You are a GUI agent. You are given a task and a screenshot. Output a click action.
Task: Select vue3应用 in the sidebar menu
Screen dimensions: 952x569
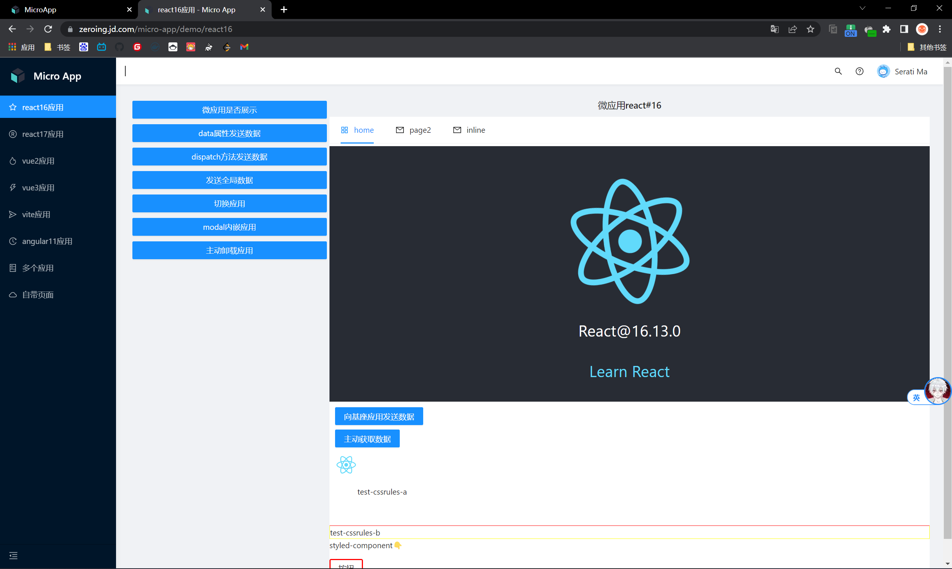(x=38, y=187)
